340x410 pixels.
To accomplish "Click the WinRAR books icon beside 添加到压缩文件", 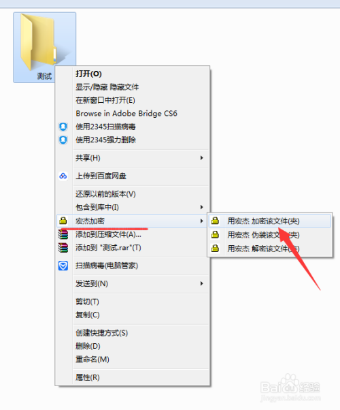I will (x=63, y=234).
